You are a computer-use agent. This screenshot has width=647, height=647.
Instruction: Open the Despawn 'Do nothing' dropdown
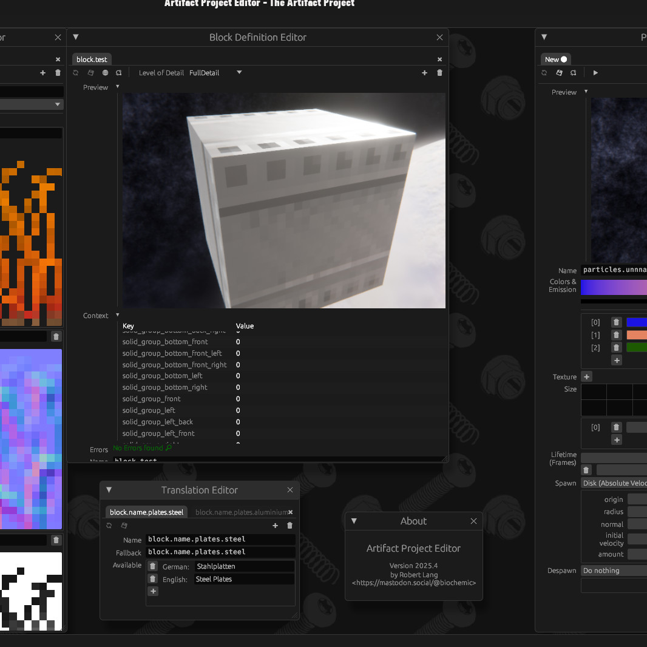(x=613, y=571)
